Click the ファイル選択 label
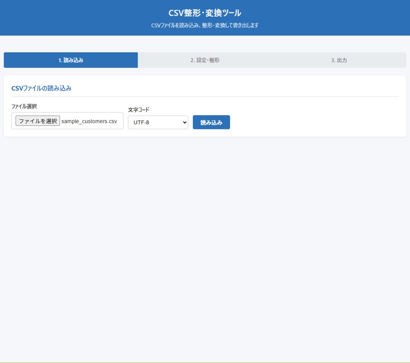 pos(24,107)
